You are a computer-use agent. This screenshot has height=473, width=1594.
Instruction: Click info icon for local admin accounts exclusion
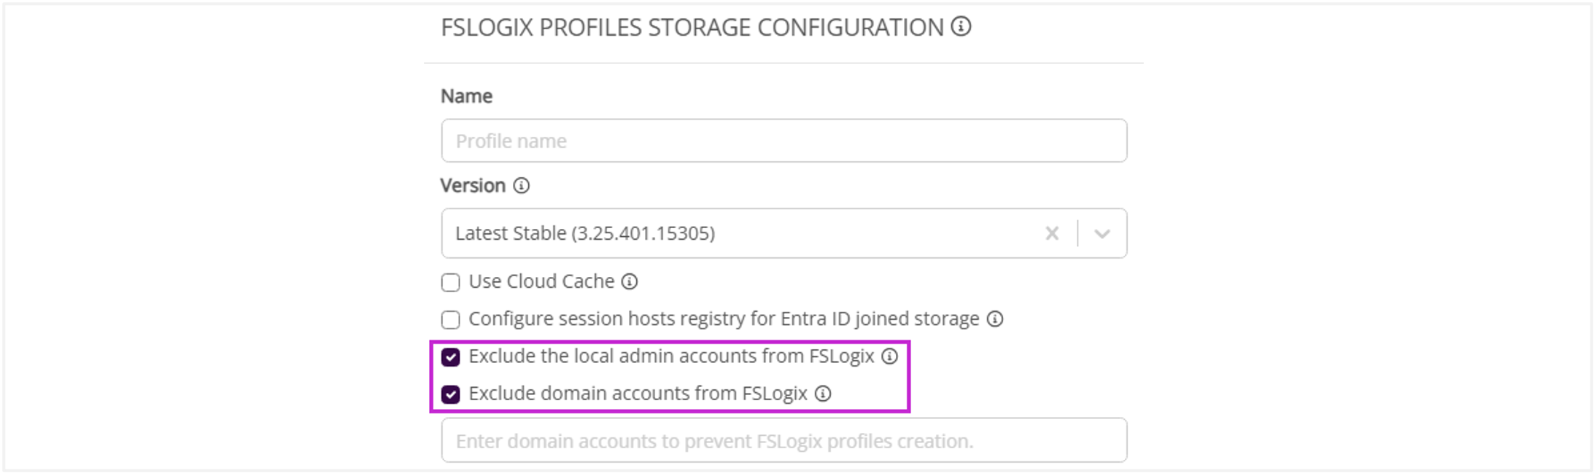[889, 356]
